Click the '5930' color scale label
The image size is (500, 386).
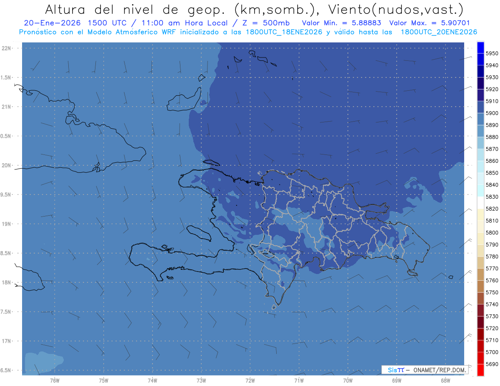click(492, 77)
